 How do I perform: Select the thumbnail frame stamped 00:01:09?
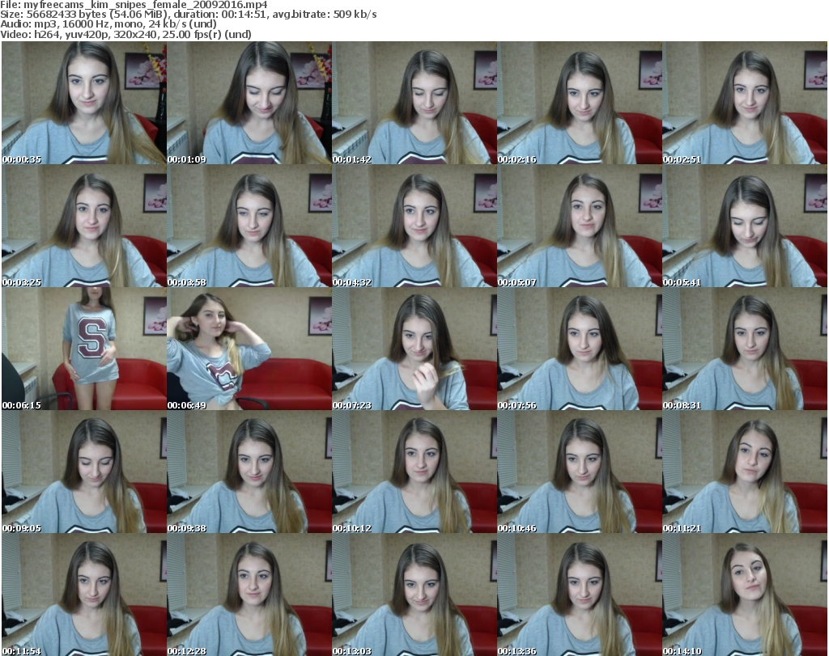tap(249, 103)
